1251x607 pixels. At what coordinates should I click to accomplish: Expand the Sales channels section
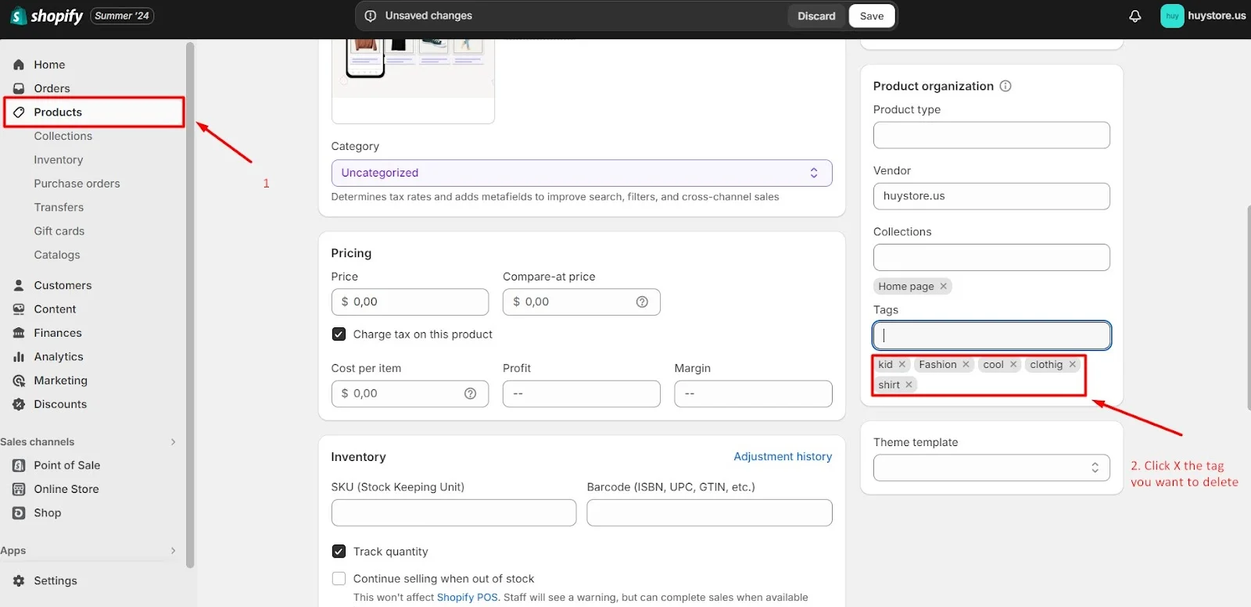click(x=173, y=442)
